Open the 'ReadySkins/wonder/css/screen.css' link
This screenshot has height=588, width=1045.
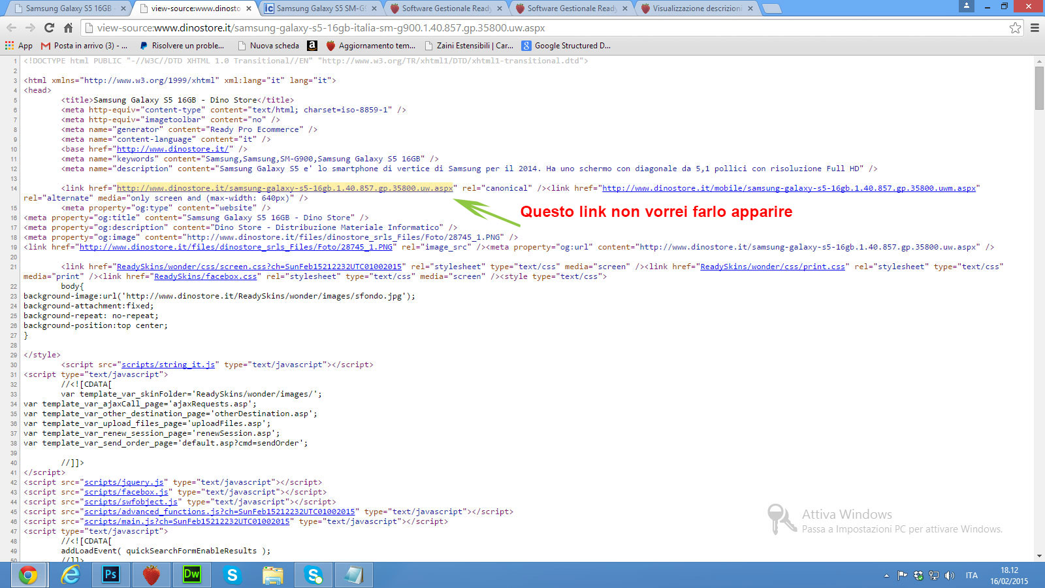tap(259, 267)
